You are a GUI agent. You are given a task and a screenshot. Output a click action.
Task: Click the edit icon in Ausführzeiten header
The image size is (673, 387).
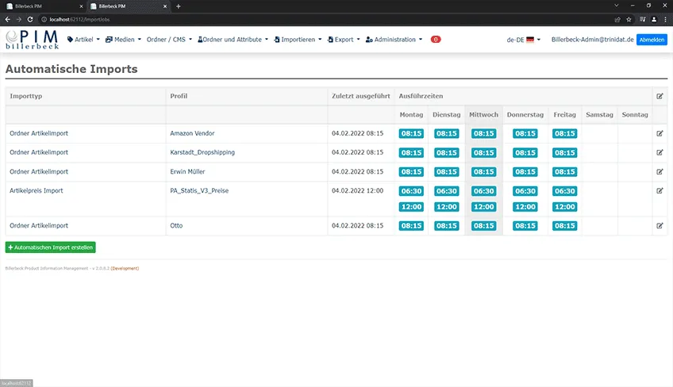point(660,96)
